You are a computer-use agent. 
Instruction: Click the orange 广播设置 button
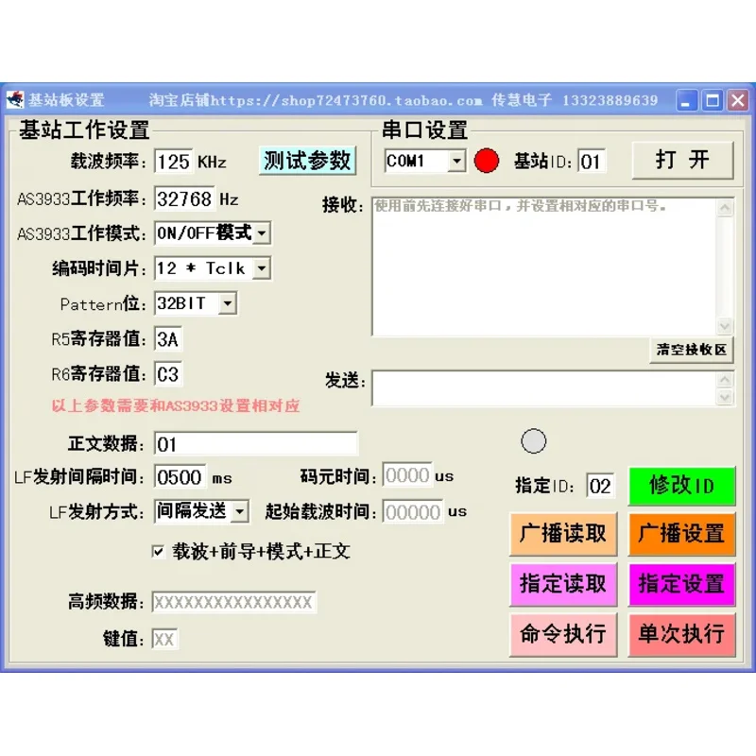(681, 534)
